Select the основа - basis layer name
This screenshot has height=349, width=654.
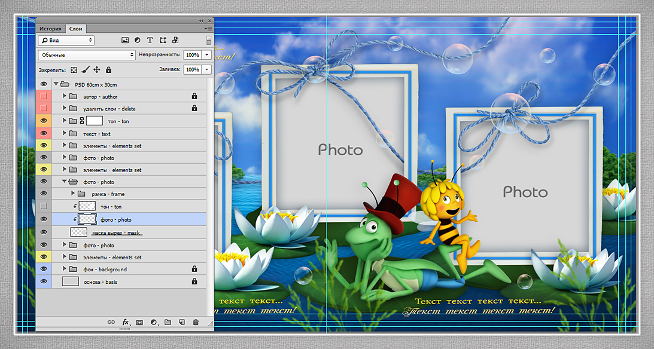tap(101, 282)
